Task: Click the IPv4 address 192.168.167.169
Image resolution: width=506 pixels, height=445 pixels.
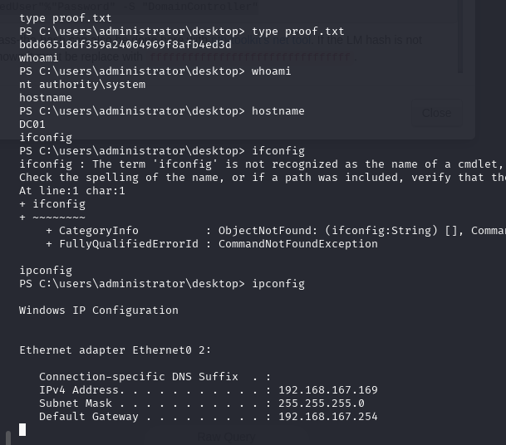Action: point(328,390)
